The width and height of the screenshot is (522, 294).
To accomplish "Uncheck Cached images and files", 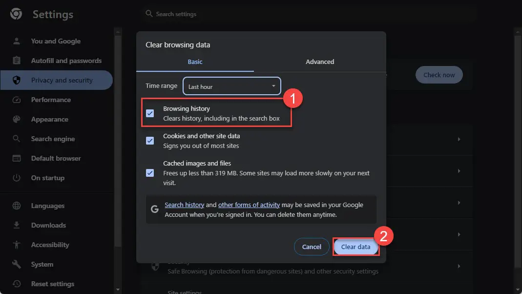I will click(x=149, y=173).
